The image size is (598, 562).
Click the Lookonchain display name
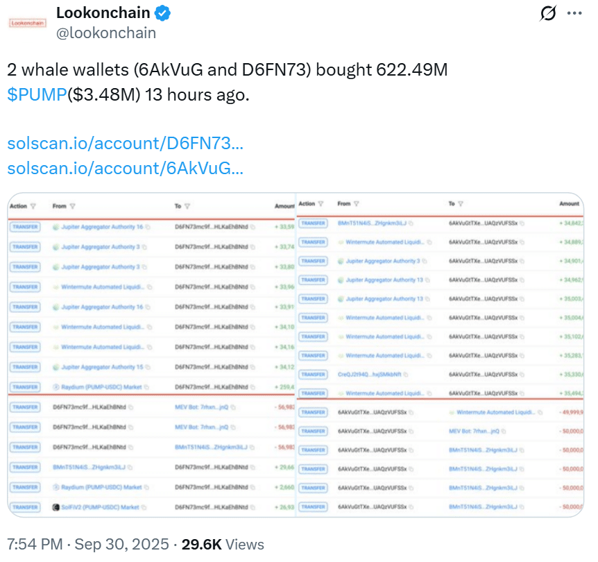point(104,13)
